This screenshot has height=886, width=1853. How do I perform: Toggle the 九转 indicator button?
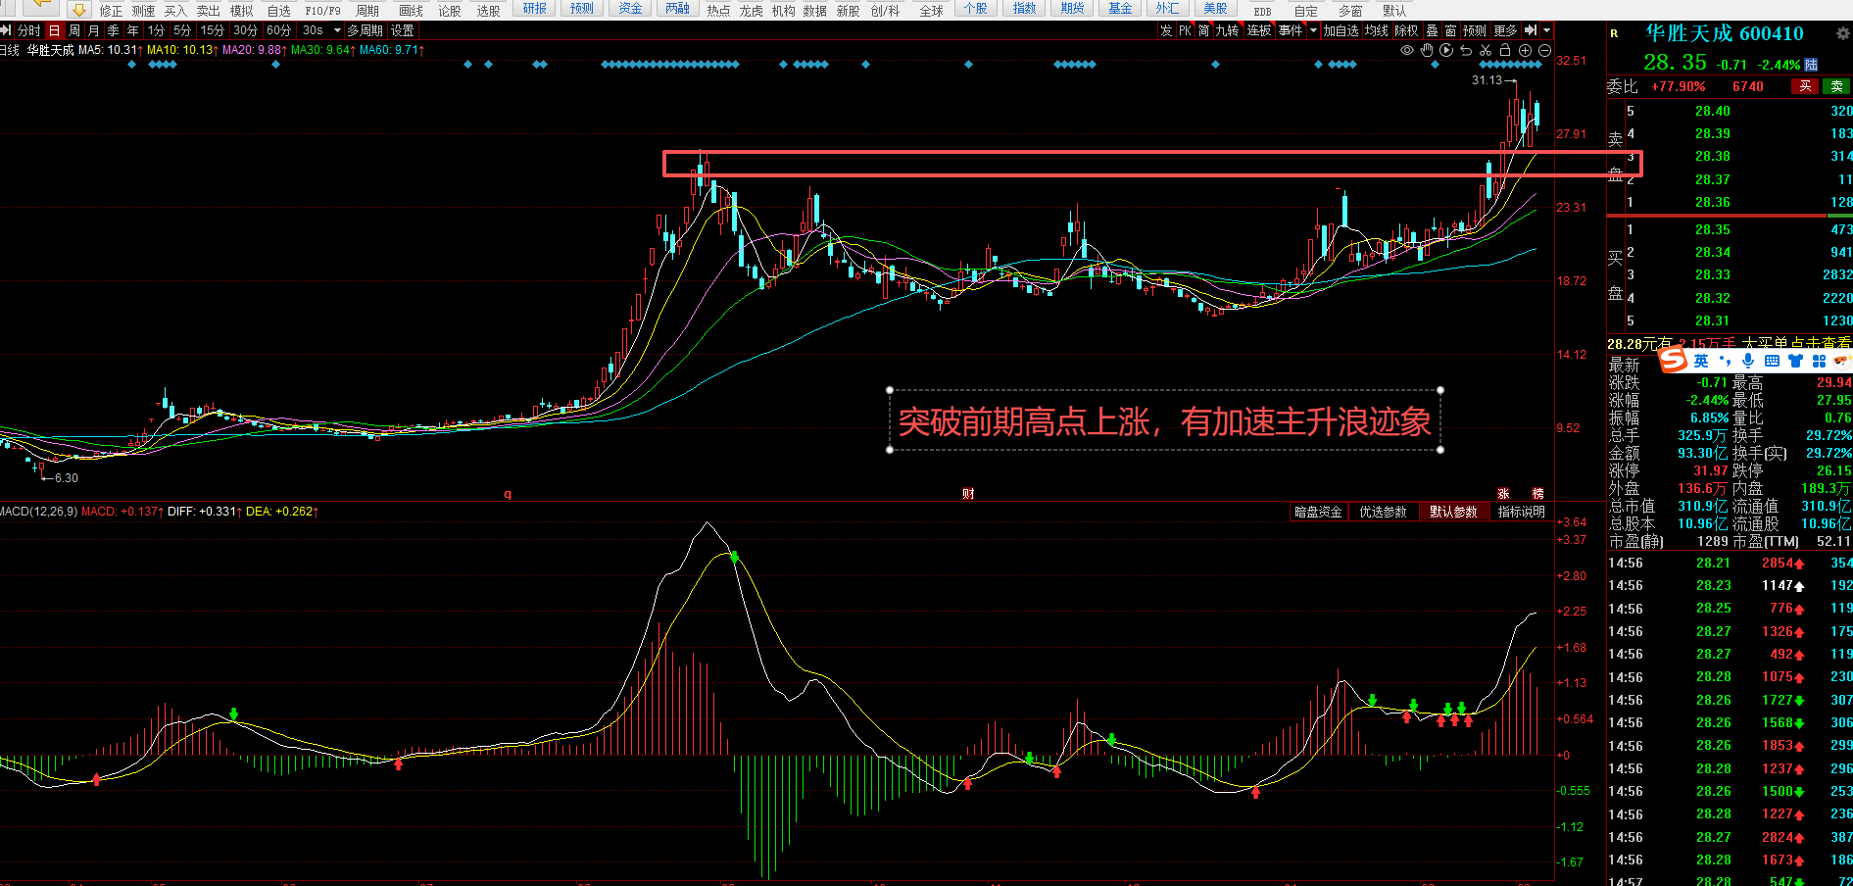tap(1227, 30)
